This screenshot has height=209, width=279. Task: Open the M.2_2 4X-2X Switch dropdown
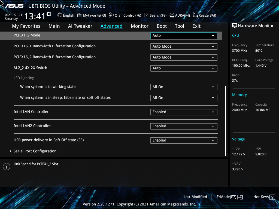pyautogui.click(x=184, y=68)
